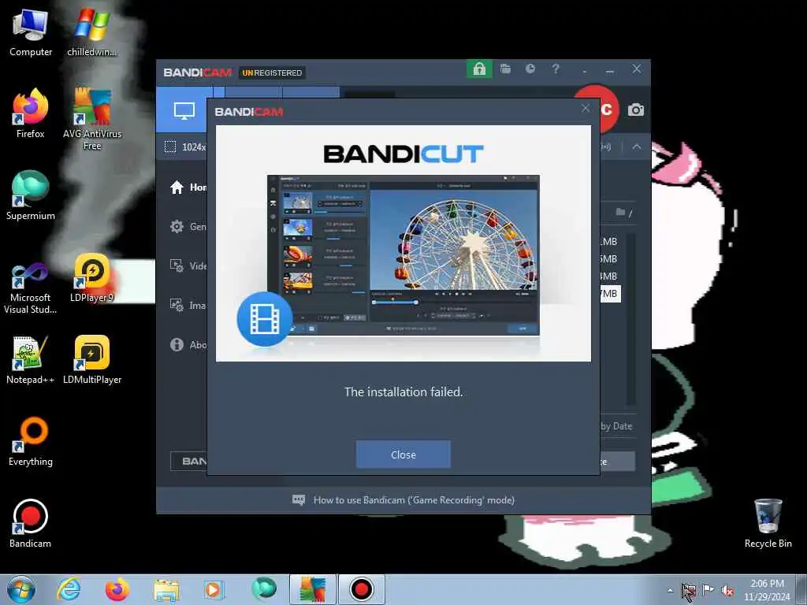807x605 pixels.
Task: Open the Home section in Bandicam sidebar
Action: tap(188, 187)
